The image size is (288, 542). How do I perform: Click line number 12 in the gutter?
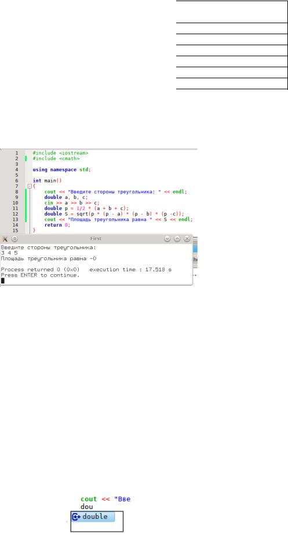[x=15, y=214]
